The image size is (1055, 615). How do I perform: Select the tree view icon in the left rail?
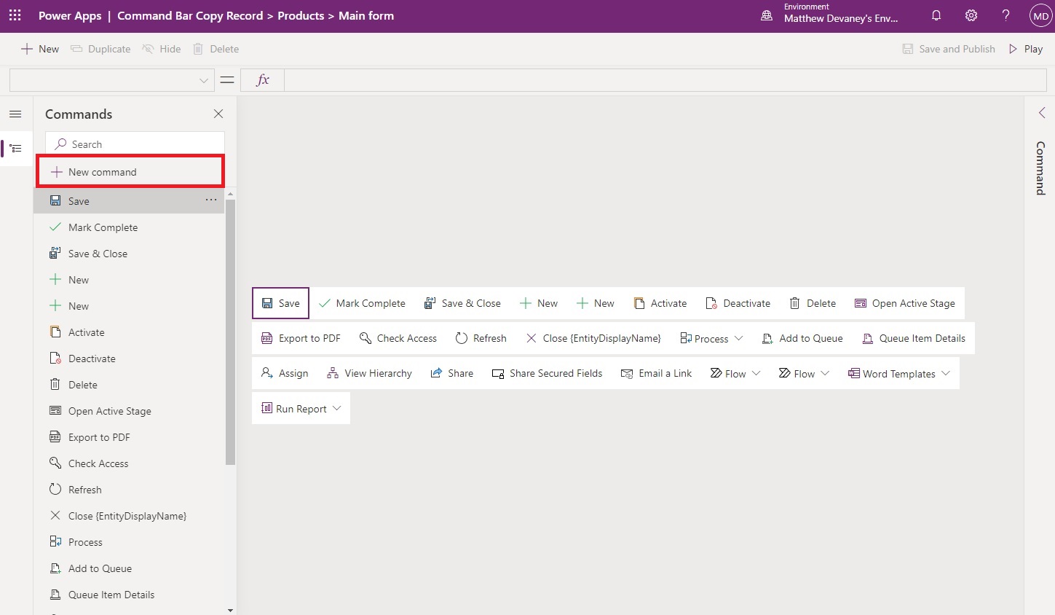click(15, 148)
